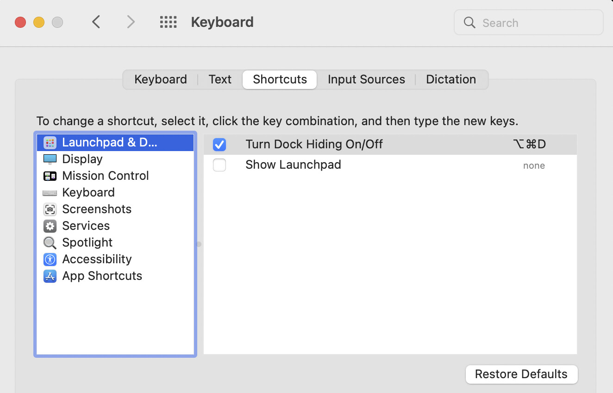Choose the Keyboard icon in the category list
This screenshot has height=393, width=613.
[x=50, y=193]
